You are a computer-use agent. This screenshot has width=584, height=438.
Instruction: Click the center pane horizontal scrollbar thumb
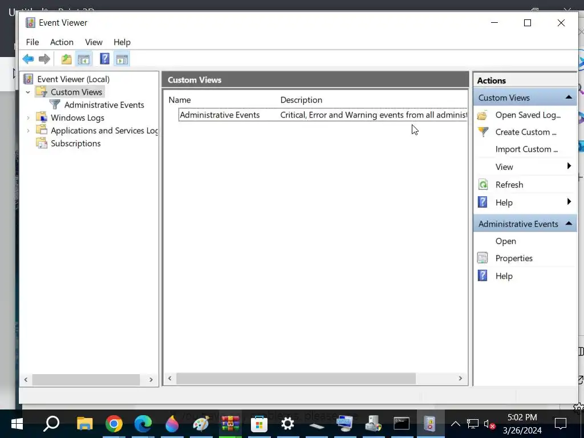296,379
